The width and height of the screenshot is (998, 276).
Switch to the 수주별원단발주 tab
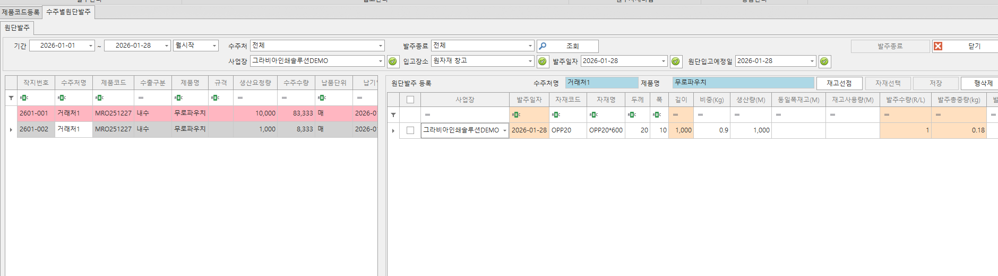click(x=68, y=12)
